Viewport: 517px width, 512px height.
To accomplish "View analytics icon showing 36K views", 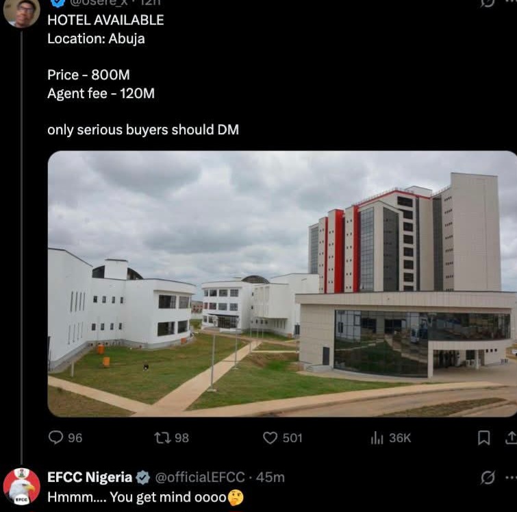I will tap(376, 437).
